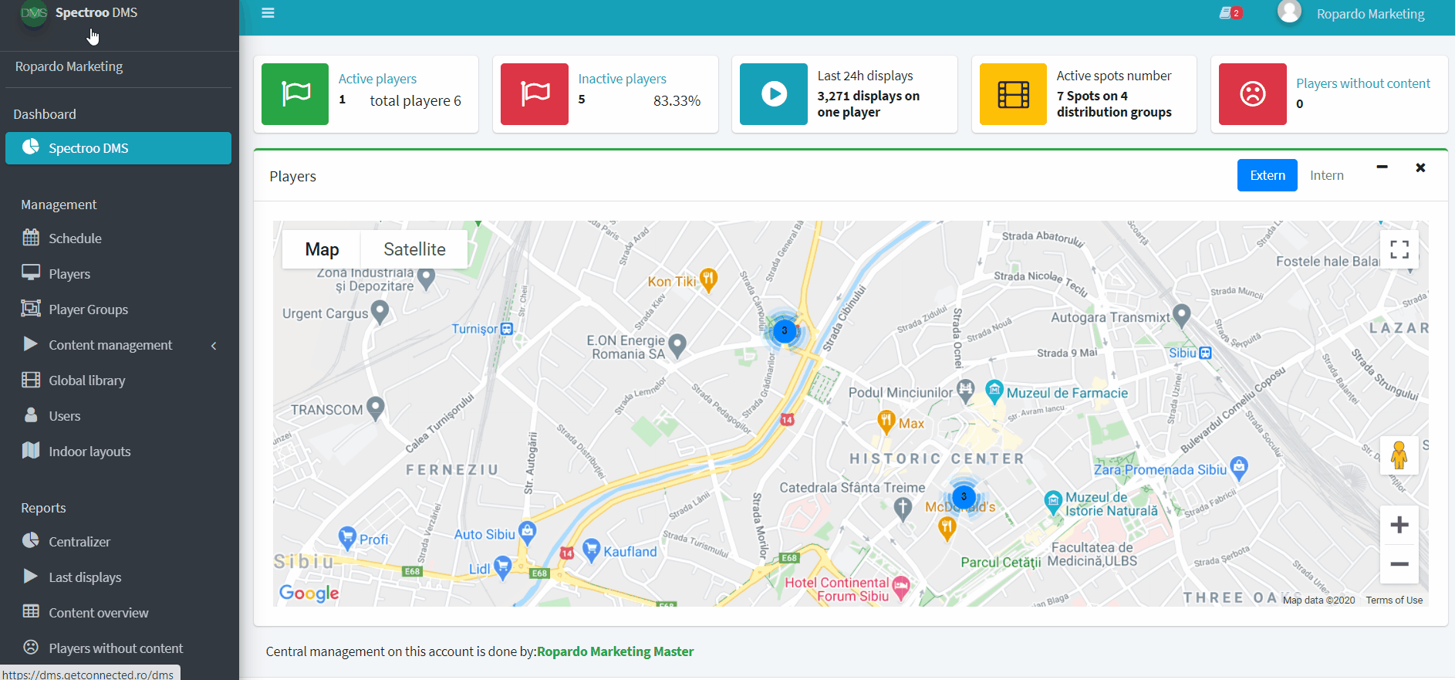Click the Auto Sibiu map pin
Viewport: 1455px width, 680px height.
click(x=528, y=532)
